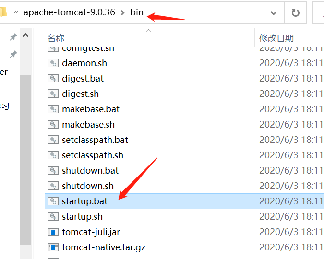The width and height of the screenshot is (324, 259).
Task: Select the shutdown.sh file name
Action: pyautogui.click(x=88, y=186)
